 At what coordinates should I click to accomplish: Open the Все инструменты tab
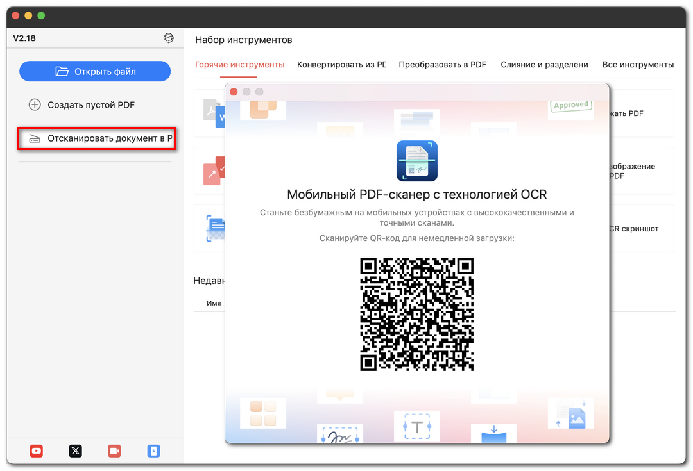tap(638, 65)
